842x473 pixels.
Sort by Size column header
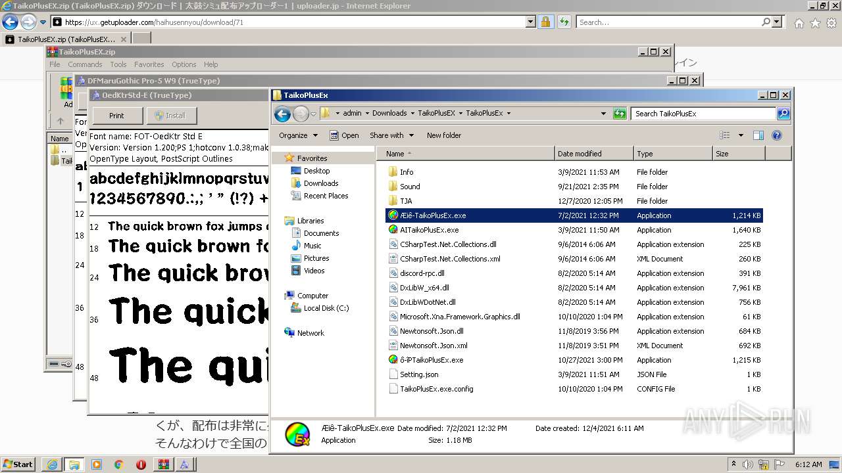(x=739, y=154)
